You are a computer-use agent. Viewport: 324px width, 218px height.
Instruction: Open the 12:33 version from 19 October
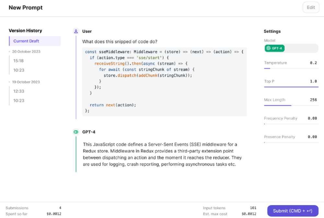tap(18, 91)
